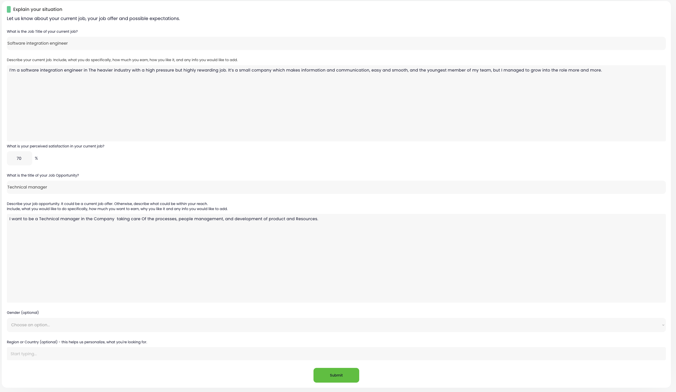
Task: Select the satisfaction percentage field showing 70
Action: (19, 158)
